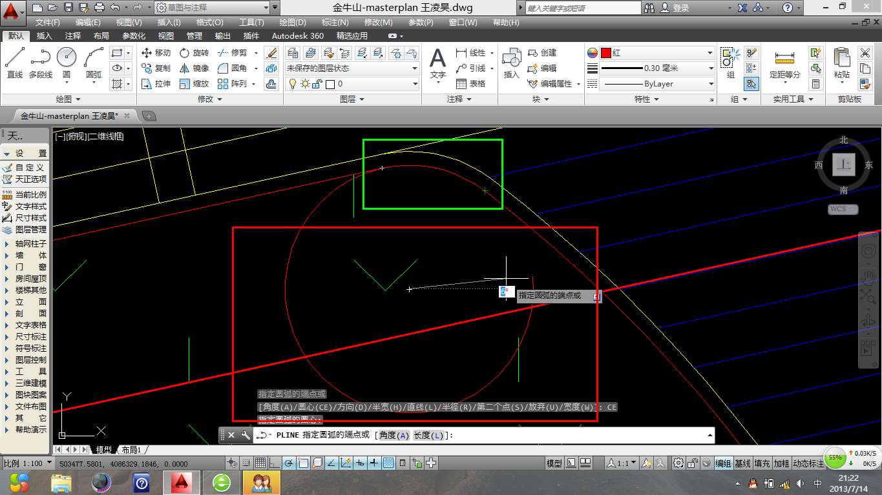Click the Save icon in quick access toolbar
This screenshot has width=882, height=495.
pyautogui.click(x=68, y=8)
